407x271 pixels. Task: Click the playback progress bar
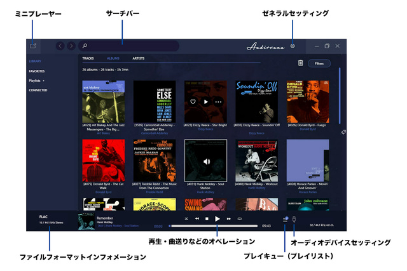(x=214, y=226)
